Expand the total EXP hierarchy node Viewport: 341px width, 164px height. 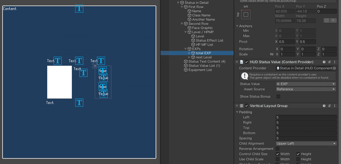point(190,53)
